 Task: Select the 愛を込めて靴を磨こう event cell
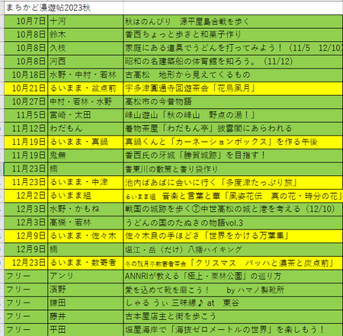(x=233, y=290)
